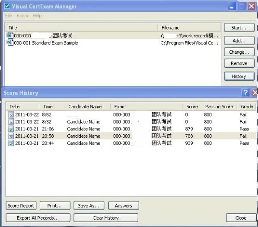
Task: Click the fail icon for the 20:58 record
Action: (11, 136)
